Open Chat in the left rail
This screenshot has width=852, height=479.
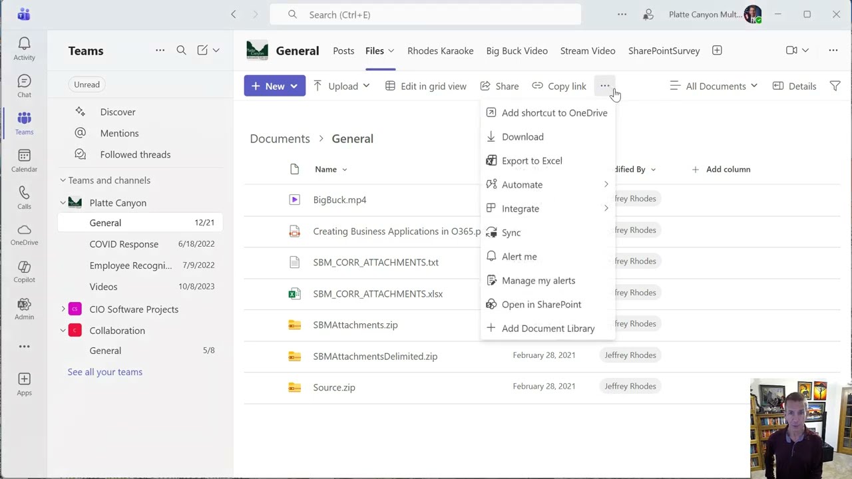[24, 86]
